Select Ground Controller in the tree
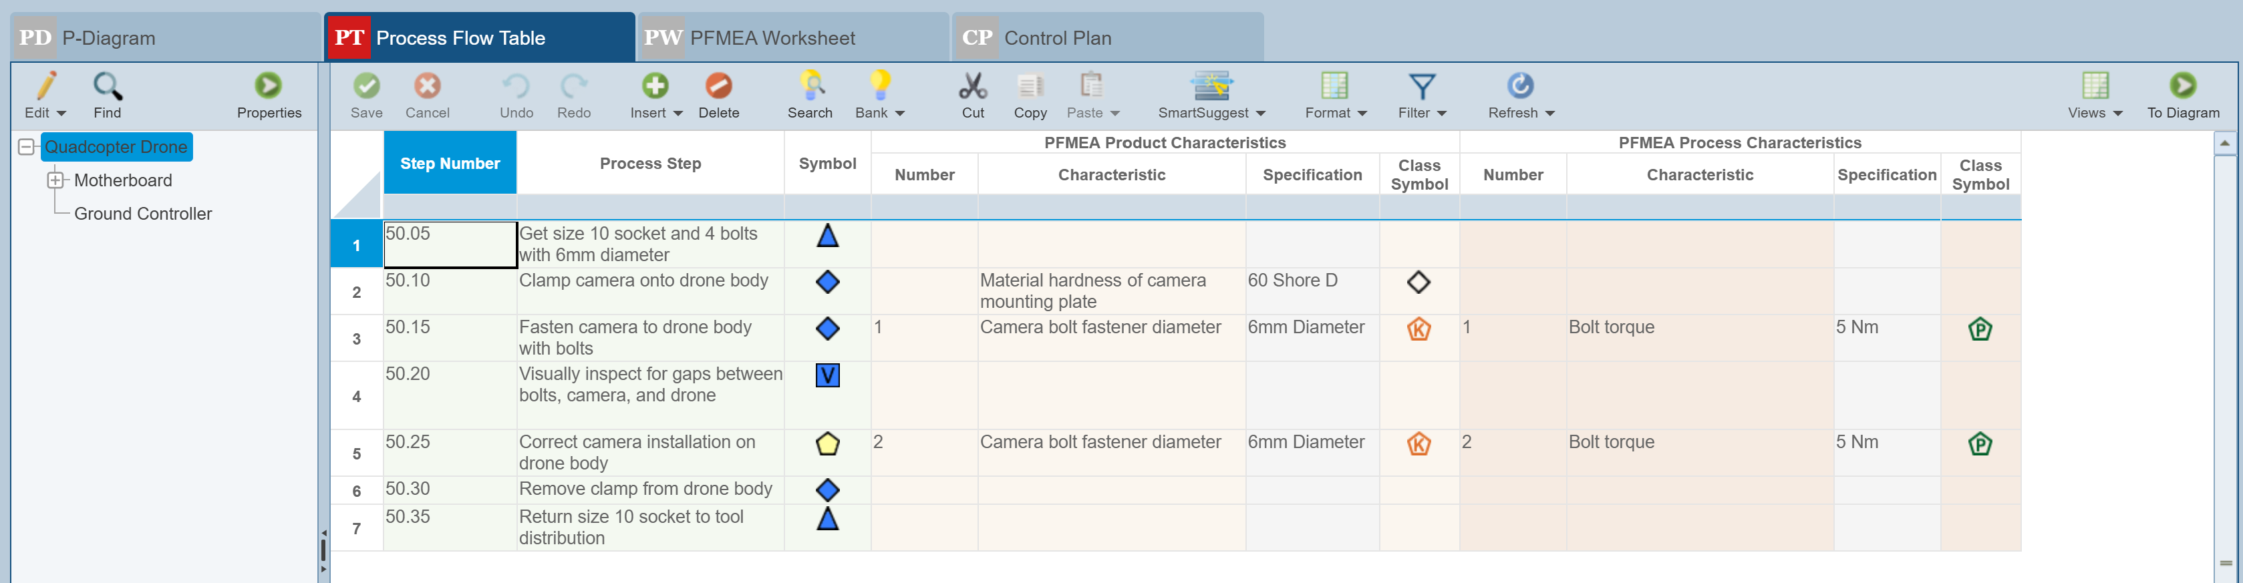Image resolution: width=2243 pixels, height=583 pixels. [x=143, y=214]
